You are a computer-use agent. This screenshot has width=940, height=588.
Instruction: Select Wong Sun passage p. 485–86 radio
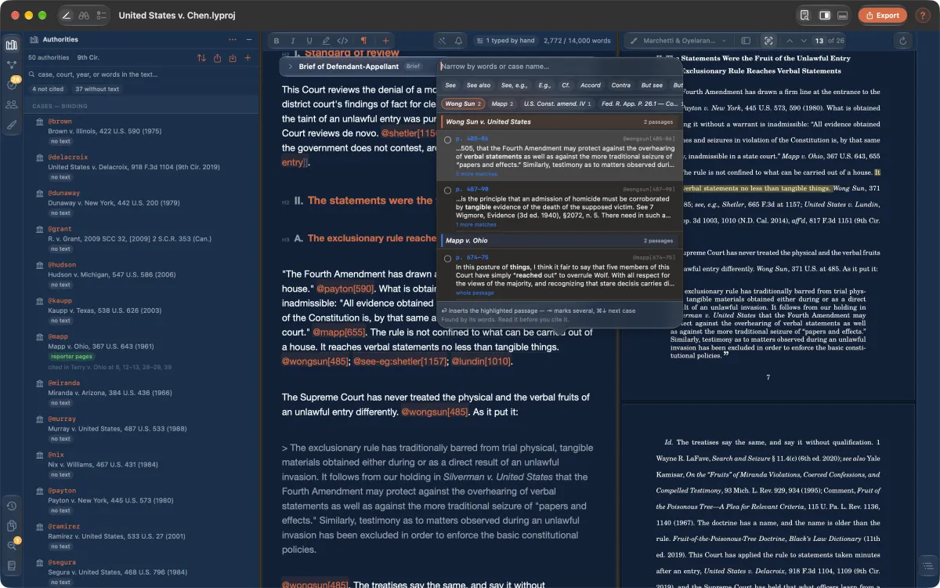tap(447, 140)
